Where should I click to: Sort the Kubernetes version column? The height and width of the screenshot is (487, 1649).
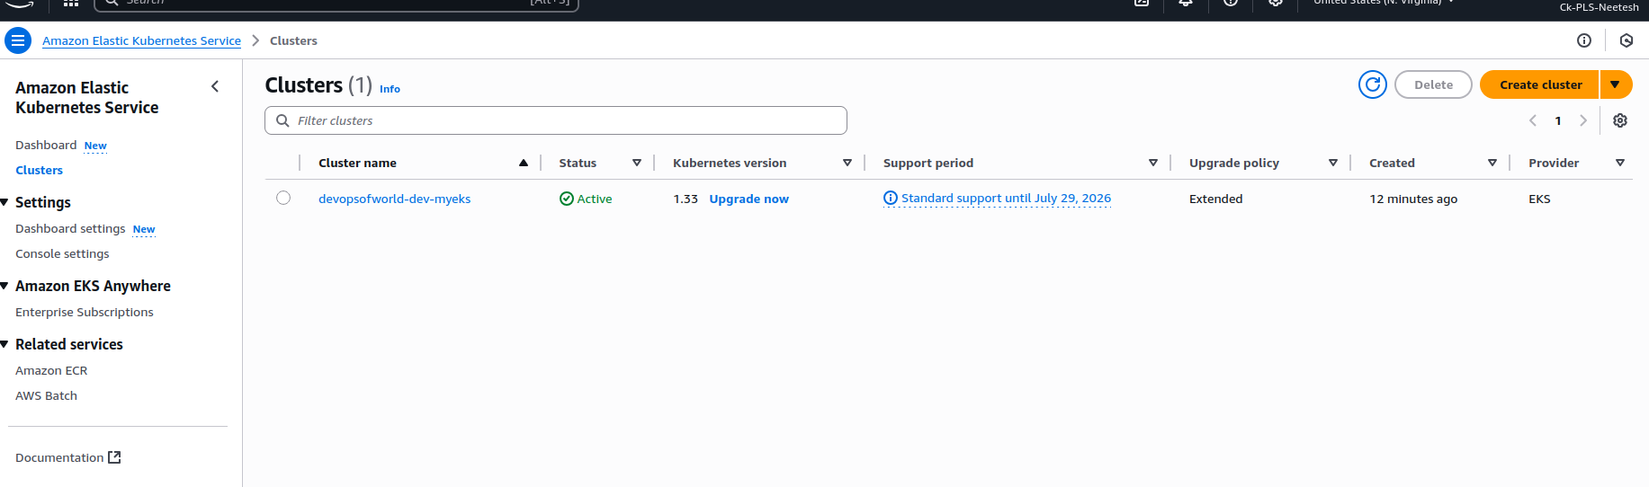[x=847, y=163]
